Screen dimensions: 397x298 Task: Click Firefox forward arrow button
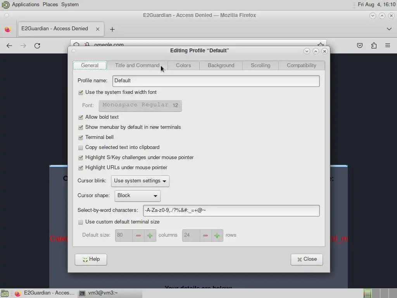pos(23,46)
